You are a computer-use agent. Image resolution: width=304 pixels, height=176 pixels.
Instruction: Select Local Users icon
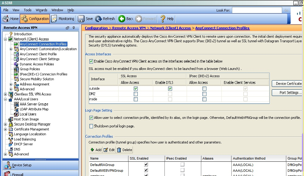16,114
